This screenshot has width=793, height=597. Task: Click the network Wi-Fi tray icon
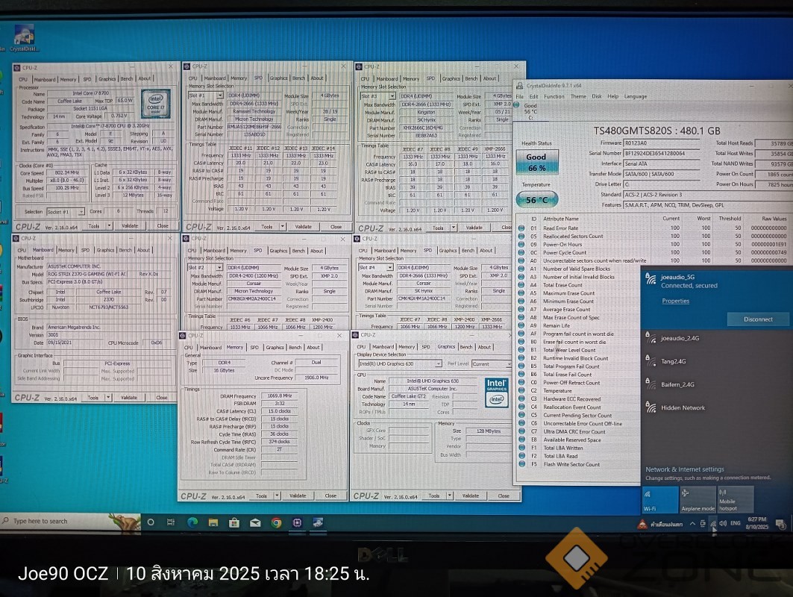coord(712,524)
